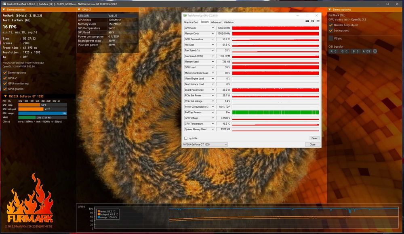
Task: Open the Fan Speed (%) sensor dropdown
Action: 213,50
